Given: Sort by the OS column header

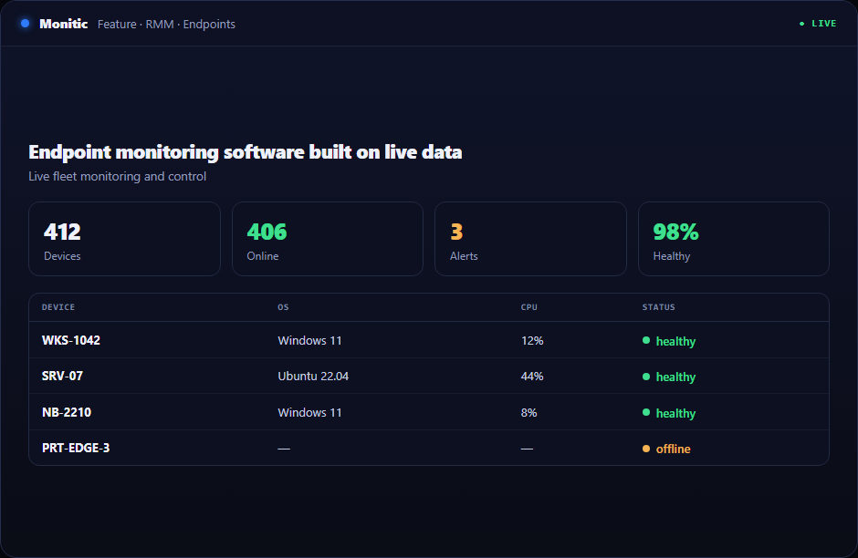Looking at the screenshot, I should point(283,307).
